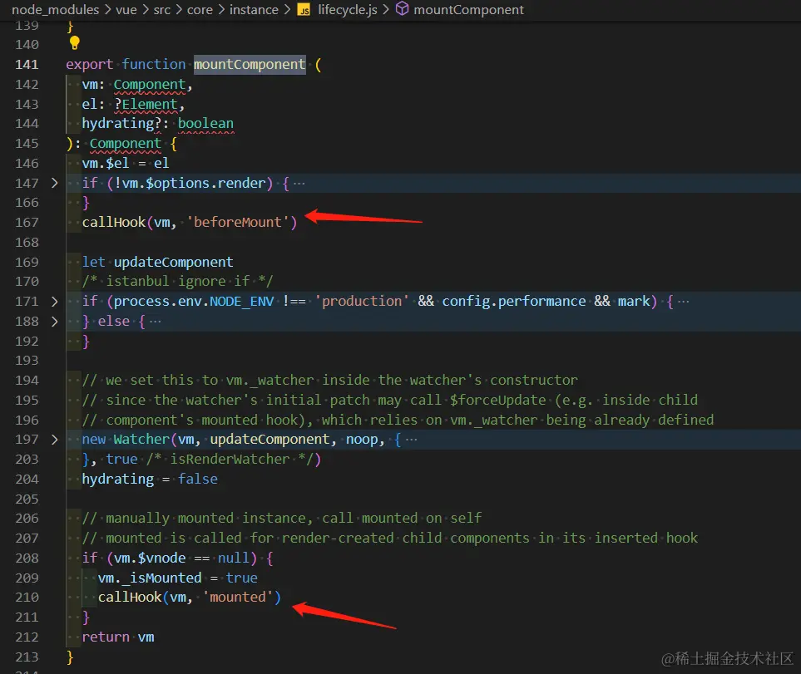Open src breadcrumb segment

tap(162, 10)
